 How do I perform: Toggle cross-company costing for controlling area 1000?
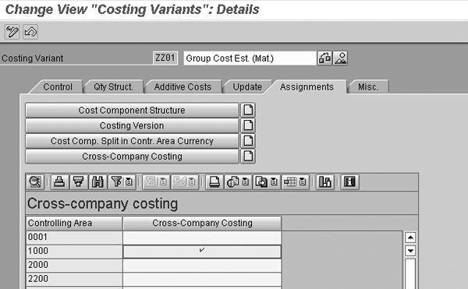click(202, 251)
